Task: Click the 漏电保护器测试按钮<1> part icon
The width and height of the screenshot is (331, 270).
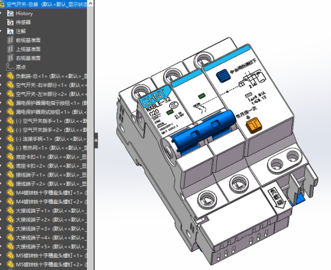Action: [x=10, y=112]
